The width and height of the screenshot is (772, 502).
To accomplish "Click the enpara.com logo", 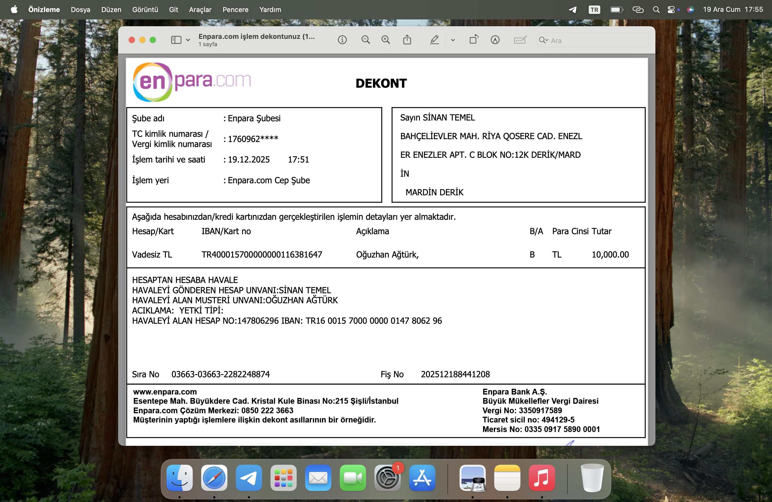I will (x=192, y=82).
